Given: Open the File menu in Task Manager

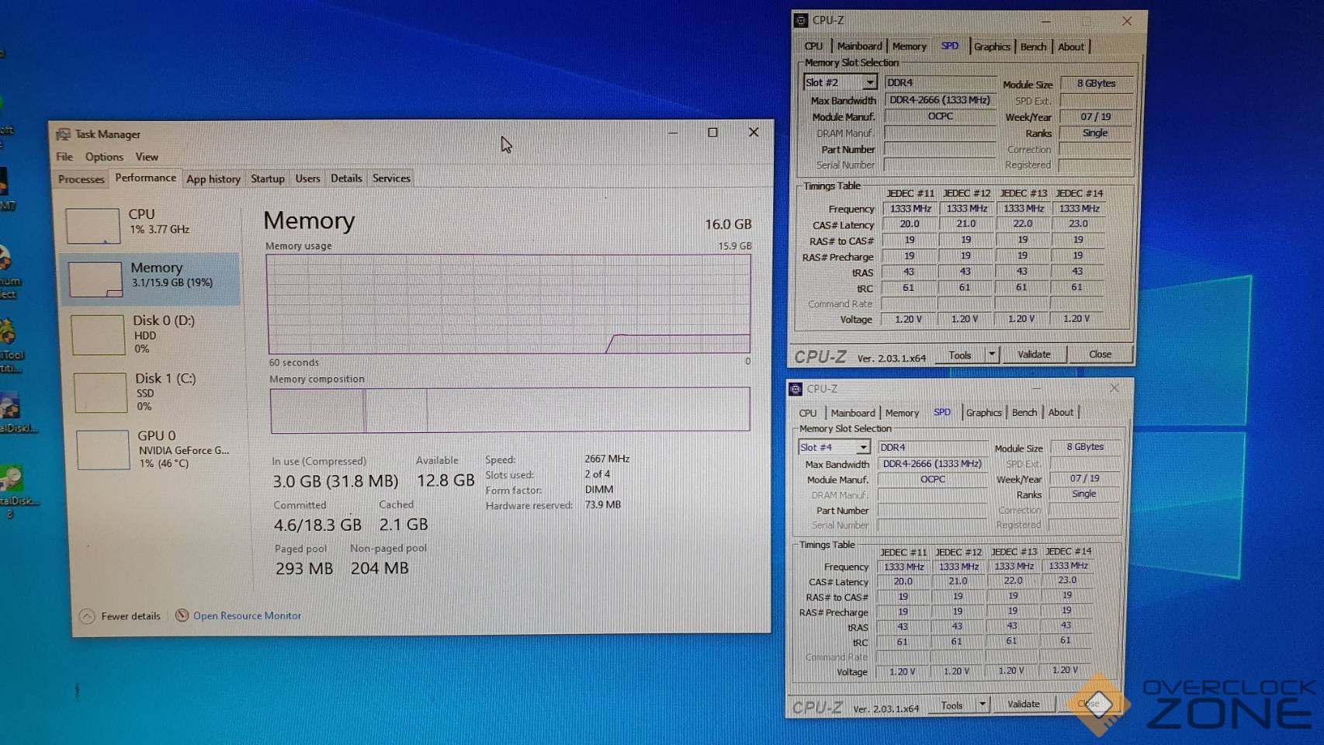Looking at the screenshot, I should 64,157.
